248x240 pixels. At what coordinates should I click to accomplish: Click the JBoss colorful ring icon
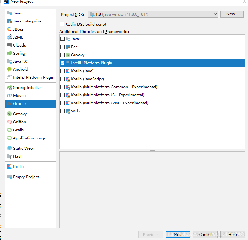point(10,29)
